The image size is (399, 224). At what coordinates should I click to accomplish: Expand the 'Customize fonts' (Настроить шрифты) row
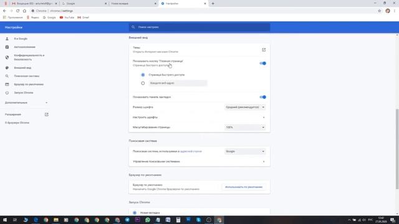pyautogui.click(x=199, y=118)
